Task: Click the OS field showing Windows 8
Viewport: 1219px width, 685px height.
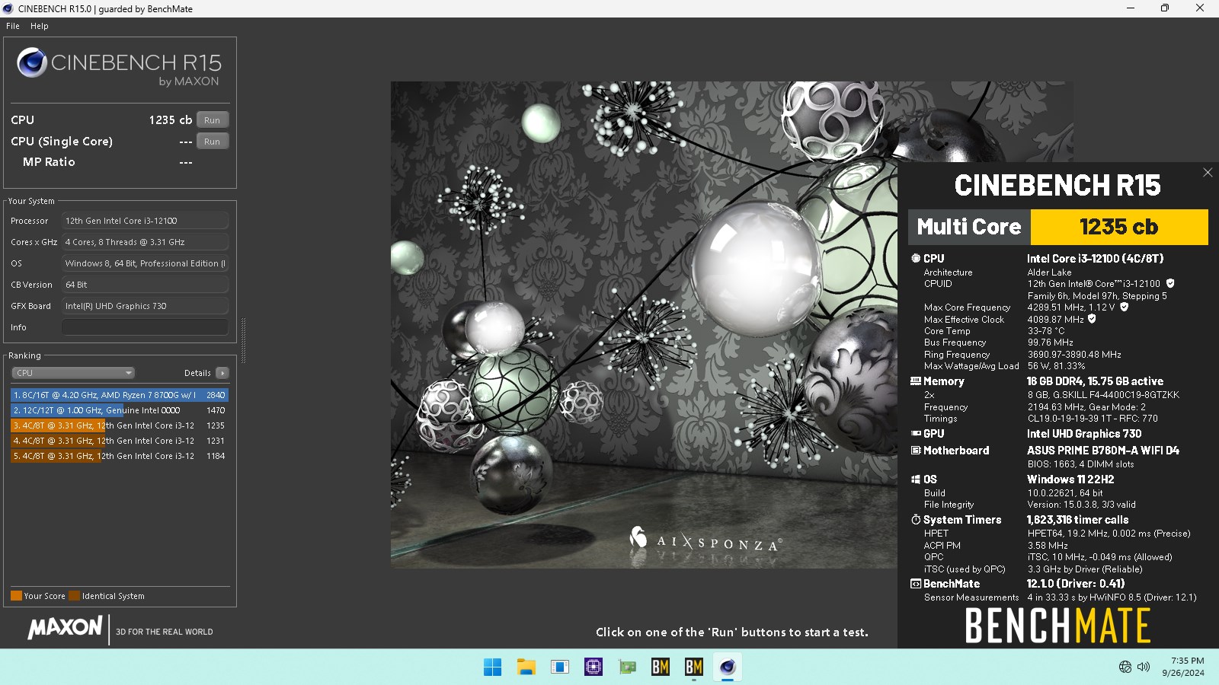Action: 145,263
